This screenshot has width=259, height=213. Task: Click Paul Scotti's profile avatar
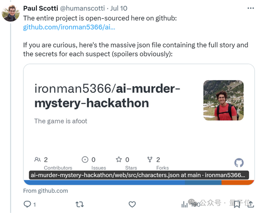[x=11, y=13]
